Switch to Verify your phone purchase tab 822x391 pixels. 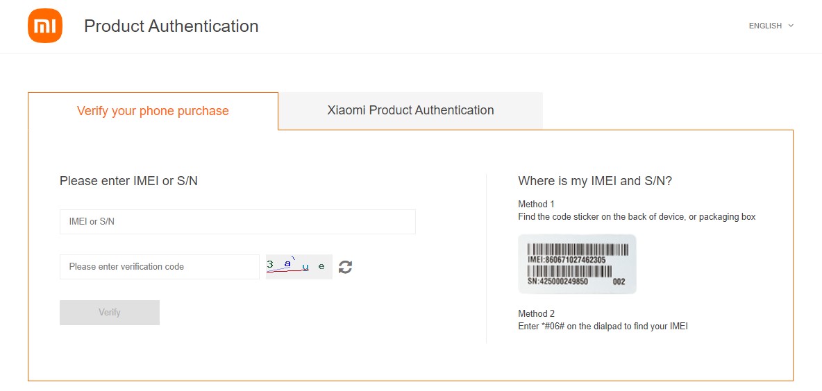[153, 111]
